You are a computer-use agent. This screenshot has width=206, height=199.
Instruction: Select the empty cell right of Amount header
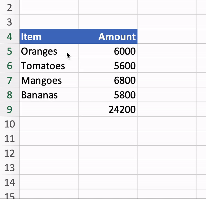[167, 37]
